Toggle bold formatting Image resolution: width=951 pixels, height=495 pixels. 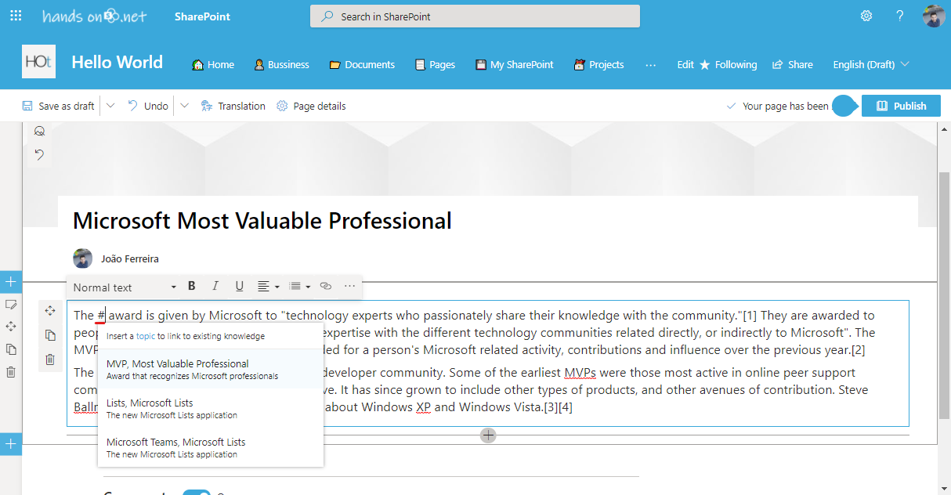[x=192, y=287]
